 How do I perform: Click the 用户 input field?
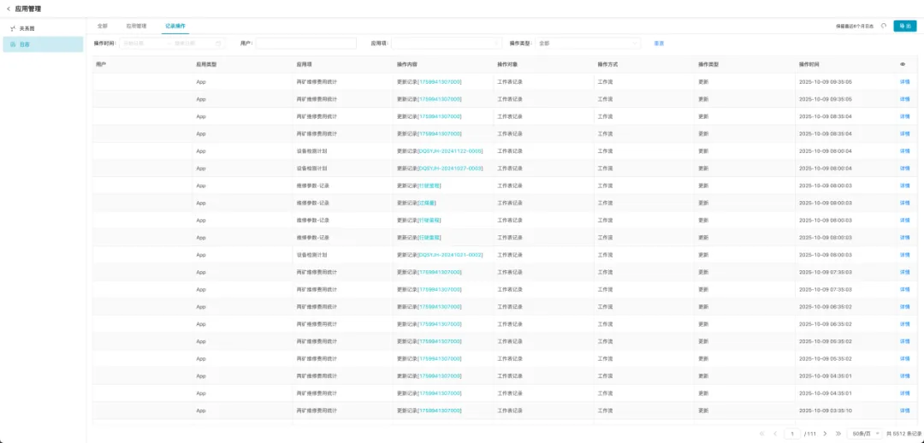[305, 43]
